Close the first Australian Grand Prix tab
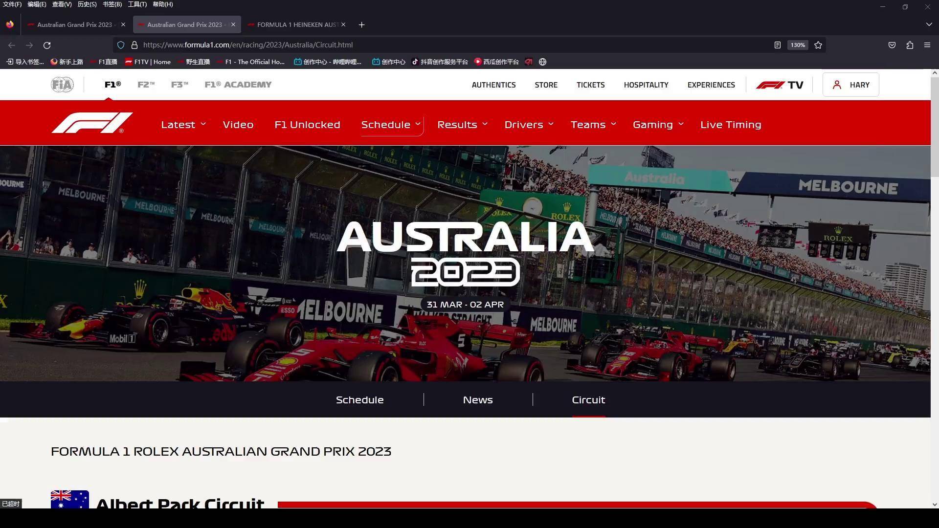The width and height of the screenshot is (939, 528). (x=123, y=24)
